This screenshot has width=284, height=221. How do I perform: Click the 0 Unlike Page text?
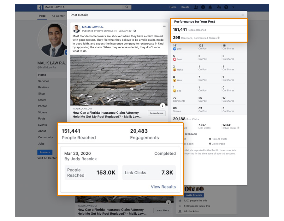[217, 144]
